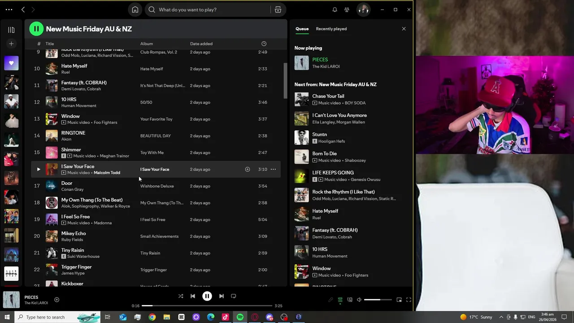Viewport: 574px width, 323px height.
Task: Open more options for I Saw Your Face
Action: (273, 169)
